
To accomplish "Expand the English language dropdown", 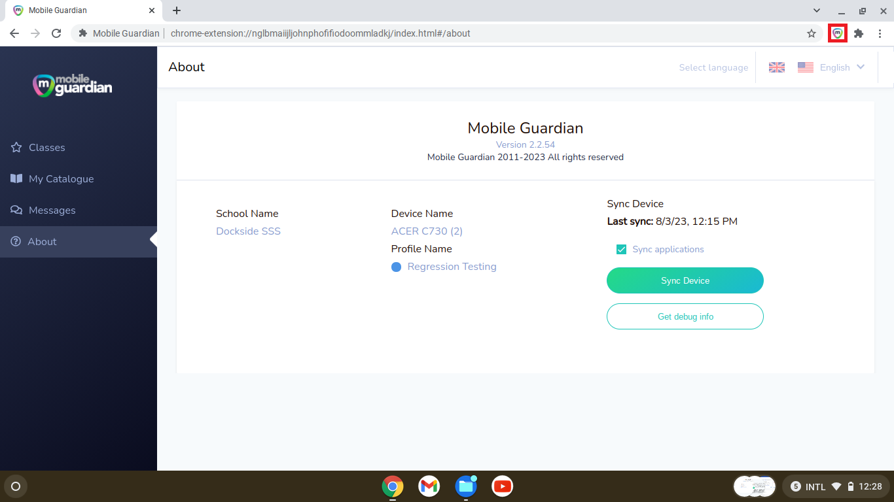I will [842, 67].
